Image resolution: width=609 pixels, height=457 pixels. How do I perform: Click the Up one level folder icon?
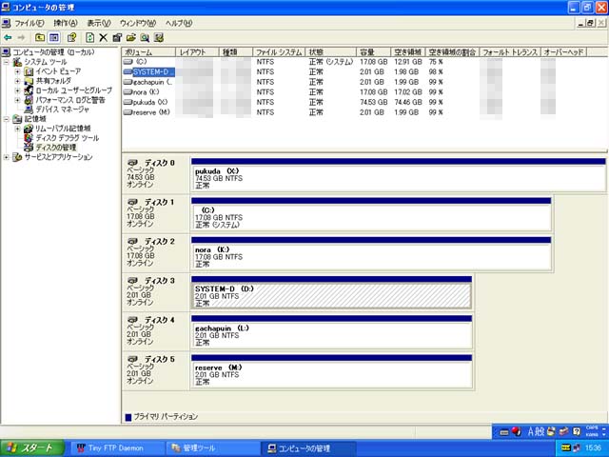[40, 37]
